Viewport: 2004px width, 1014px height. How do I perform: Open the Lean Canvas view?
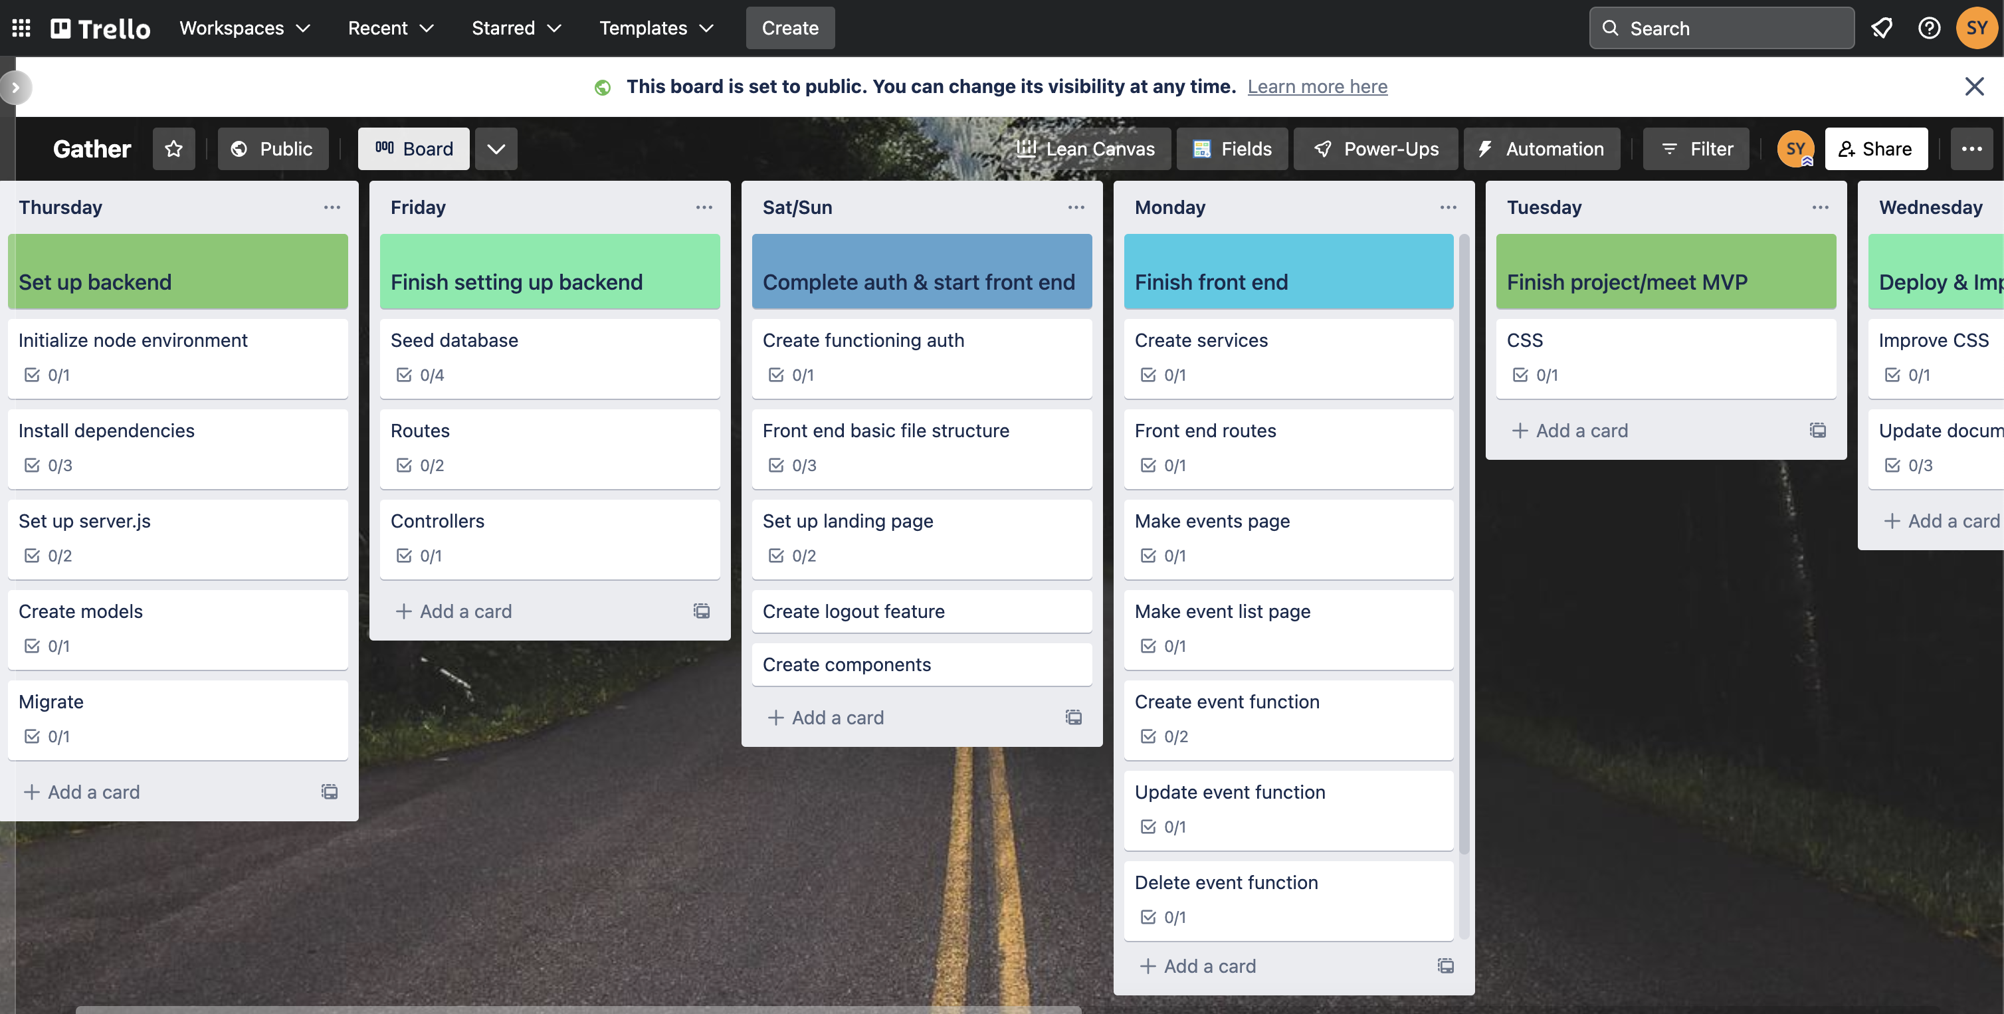tap(1087, 149)
